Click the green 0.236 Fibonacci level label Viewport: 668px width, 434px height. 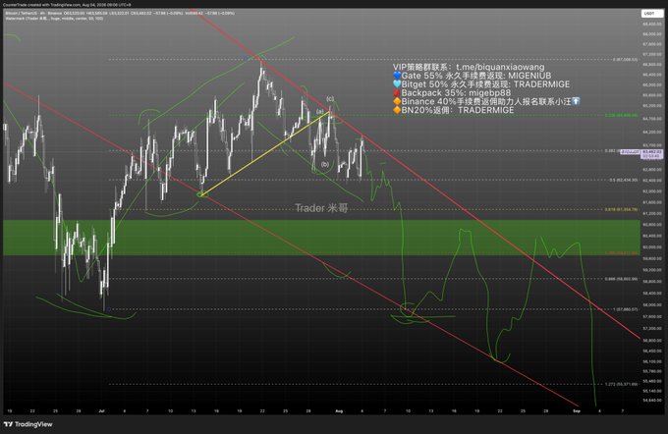621,115
